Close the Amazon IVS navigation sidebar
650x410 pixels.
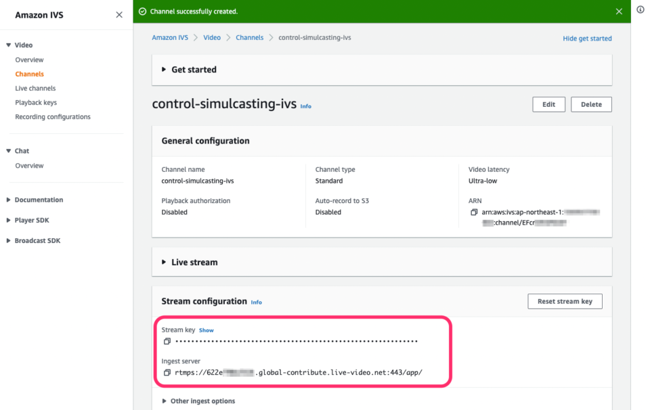pos(119,14)
